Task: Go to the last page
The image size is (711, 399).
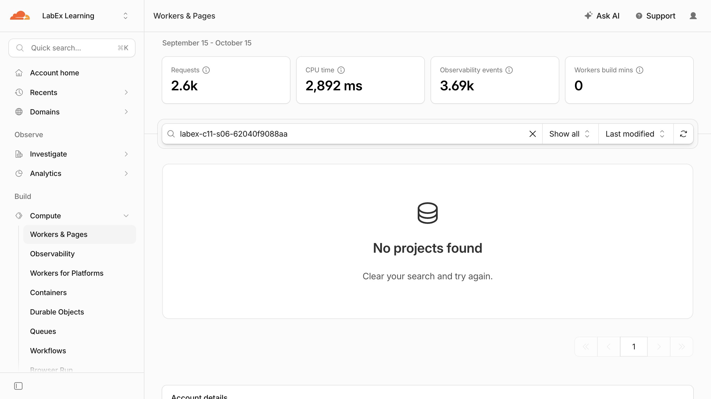Action: (x=682, y=347)
